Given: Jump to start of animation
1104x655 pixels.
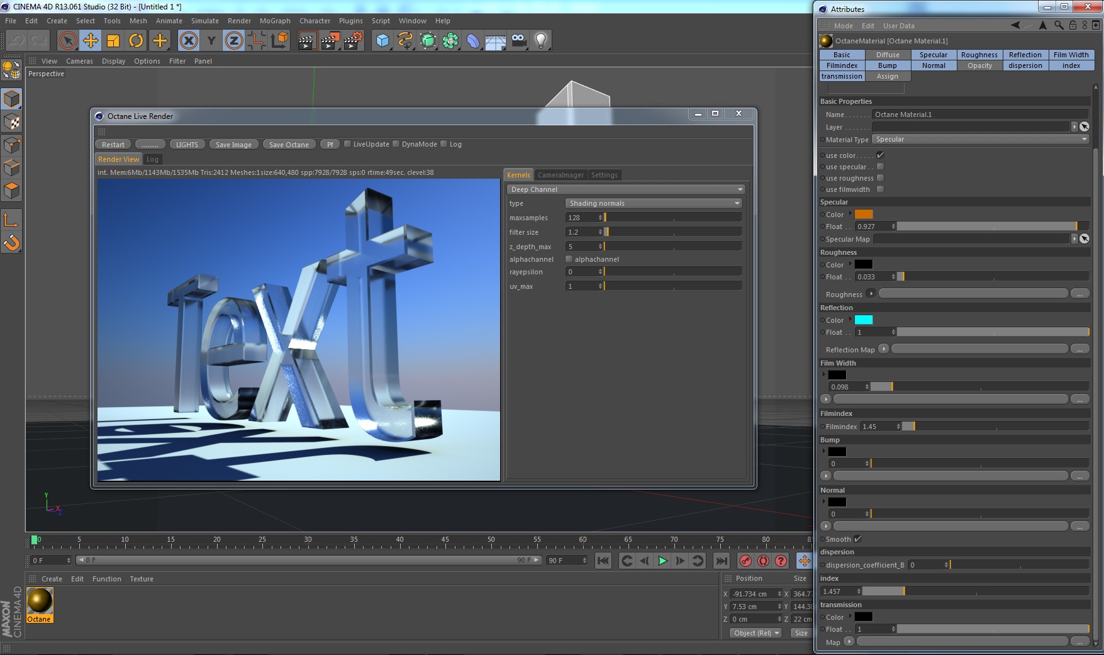Looking at the screenshot, I should (x=603, y=561).
